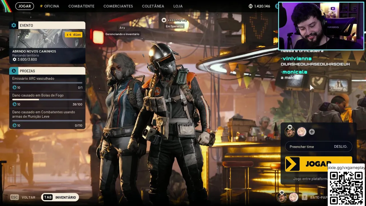Select Emissário ARC vasculhado feat

(x=47, y=83)
